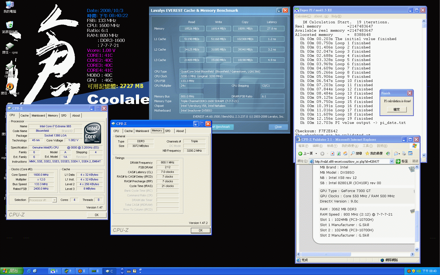Click Core Speed 1600.0 MHz value
Screen dimensions: 440x275
[41, 175]
